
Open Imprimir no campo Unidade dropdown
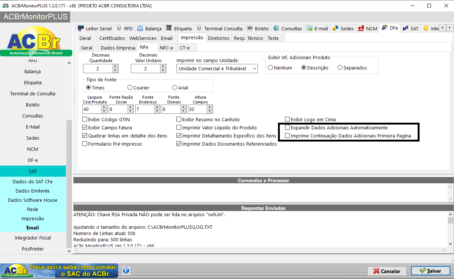point(217,68)
